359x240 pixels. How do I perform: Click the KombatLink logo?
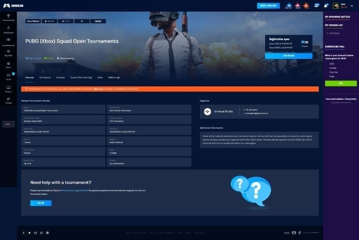[x=13, y=6]
